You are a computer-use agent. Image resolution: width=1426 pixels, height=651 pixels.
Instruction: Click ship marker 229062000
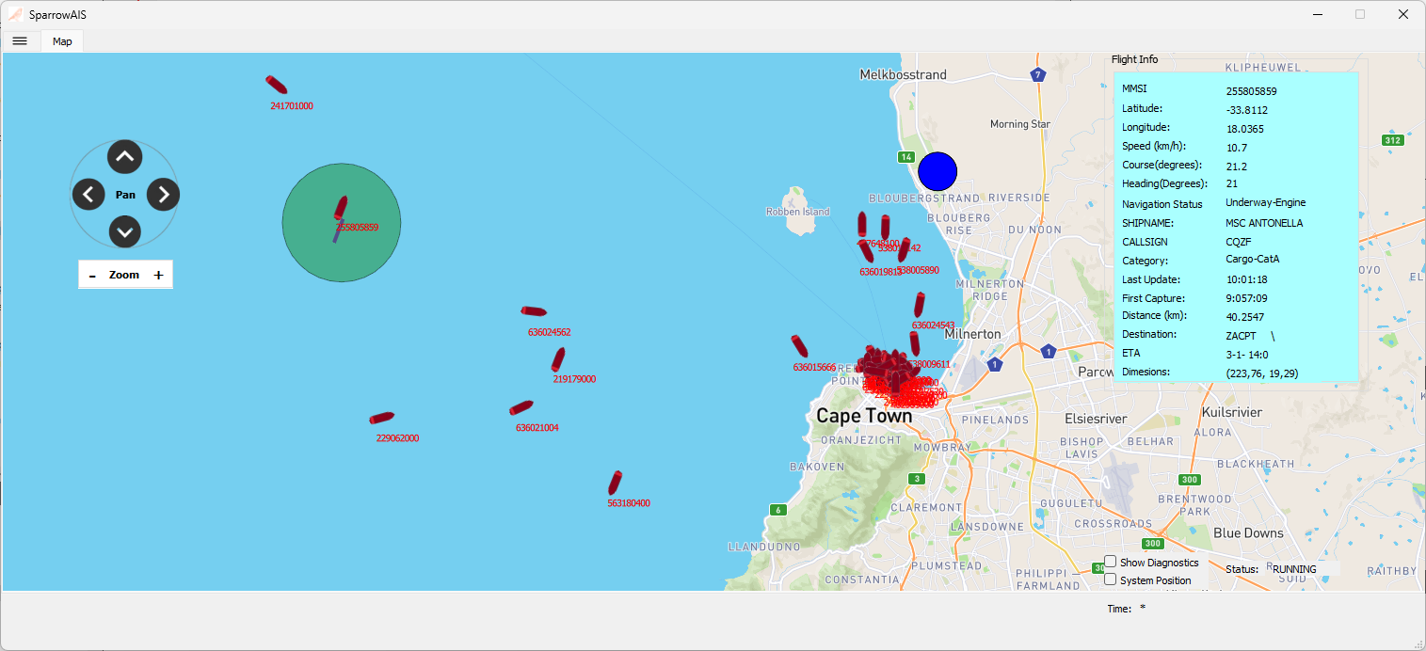[381, 418]
